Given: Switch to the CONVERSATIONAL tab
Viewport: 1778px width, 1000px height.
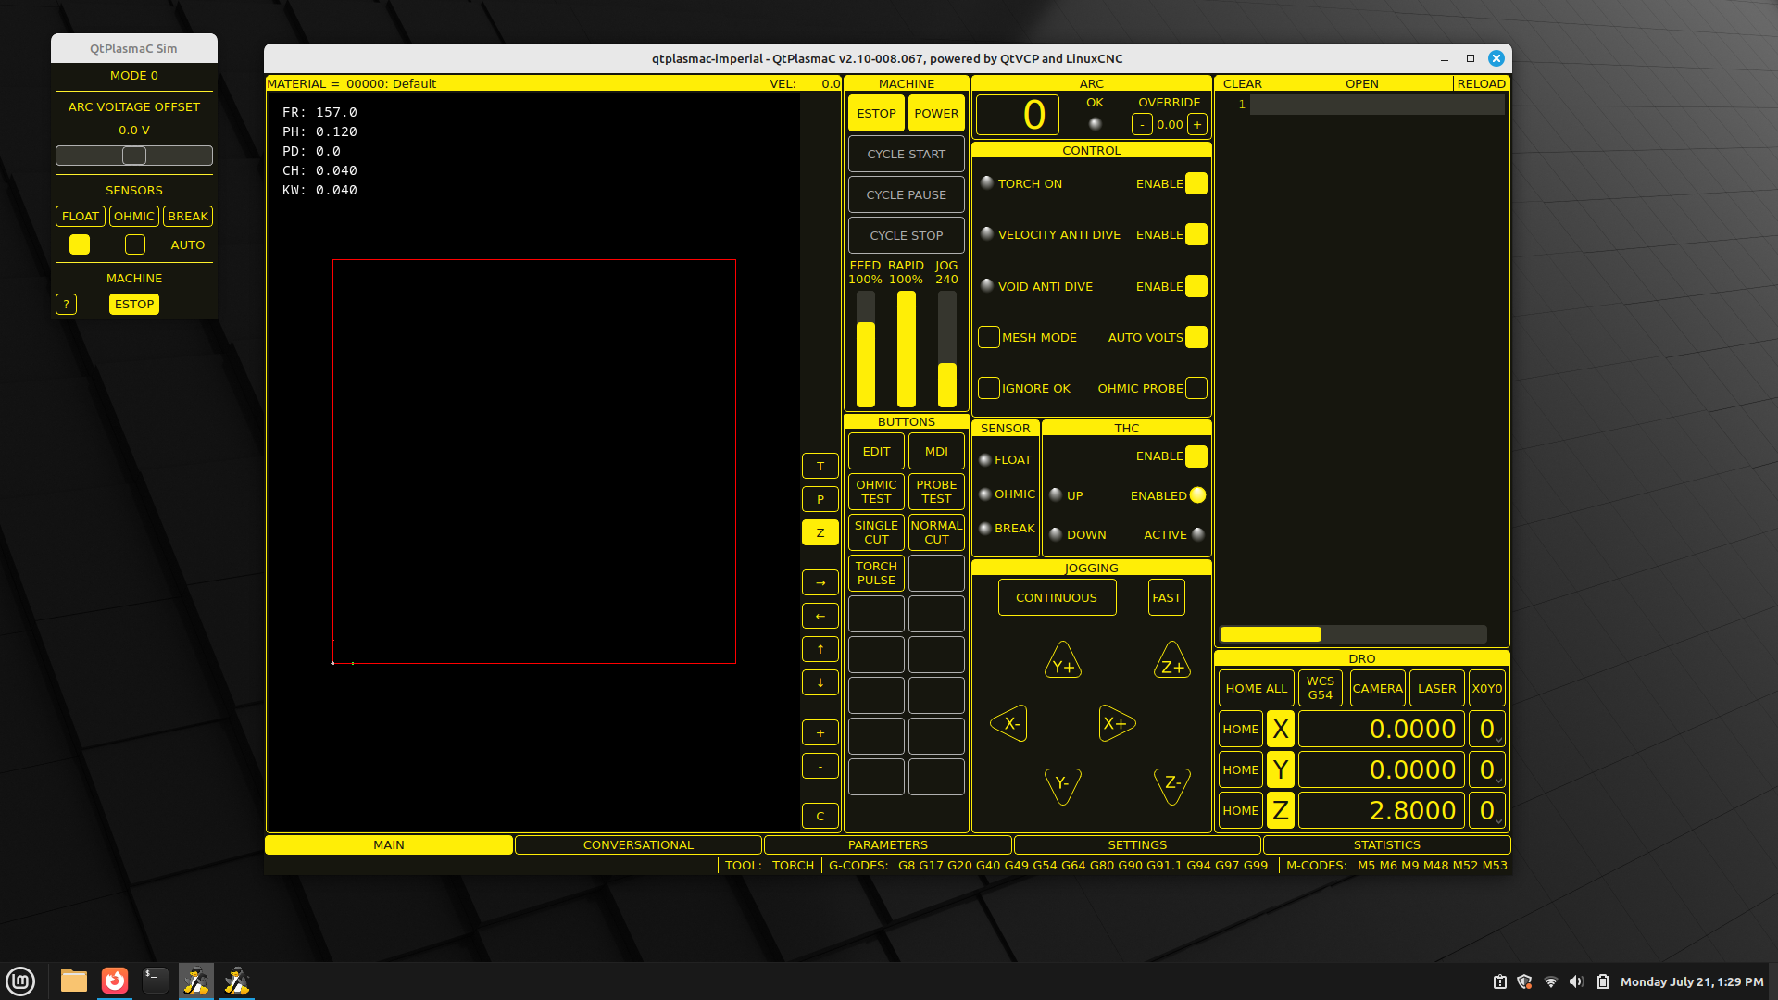Looking at the screenshot, I should (638, 844).
